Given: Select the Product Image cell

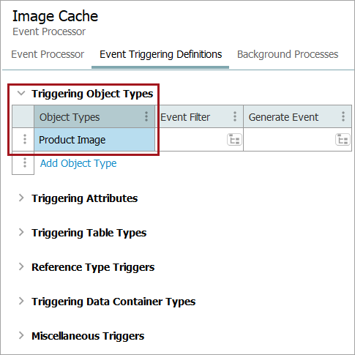Looking at the screenshot, I should click(94, 140).
